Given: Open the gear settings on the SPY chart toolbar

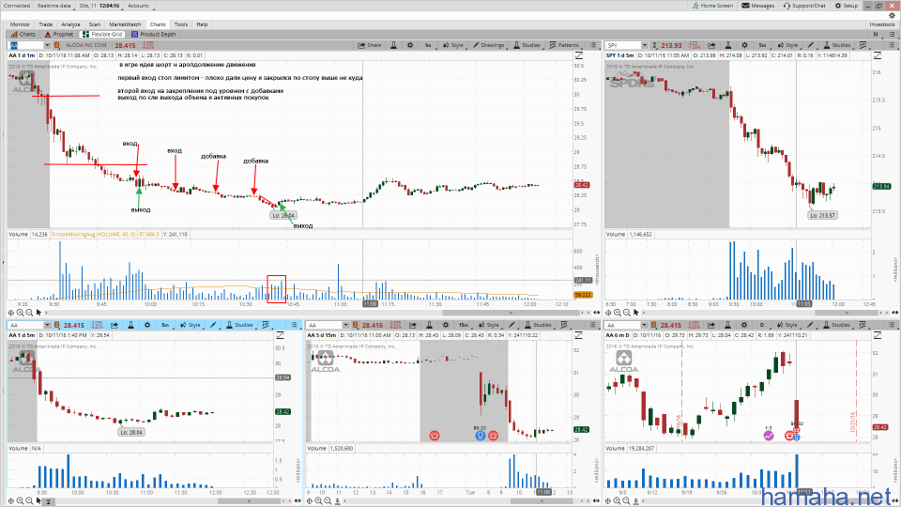Looking at the screenshot, I should (744, 45).
